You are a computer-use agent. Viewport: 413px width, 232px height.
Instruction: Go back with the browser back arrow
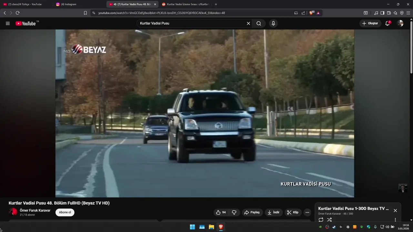(x=5, y=13)
